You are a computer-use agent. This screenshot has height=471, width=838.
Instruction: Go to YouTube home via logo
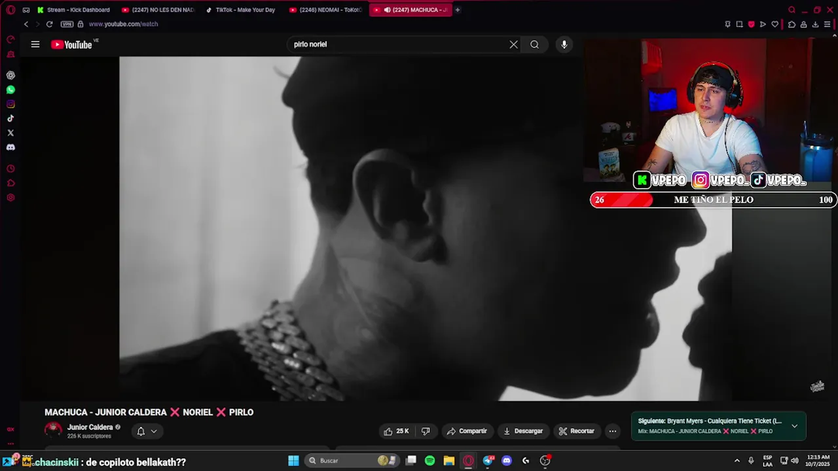71,44
